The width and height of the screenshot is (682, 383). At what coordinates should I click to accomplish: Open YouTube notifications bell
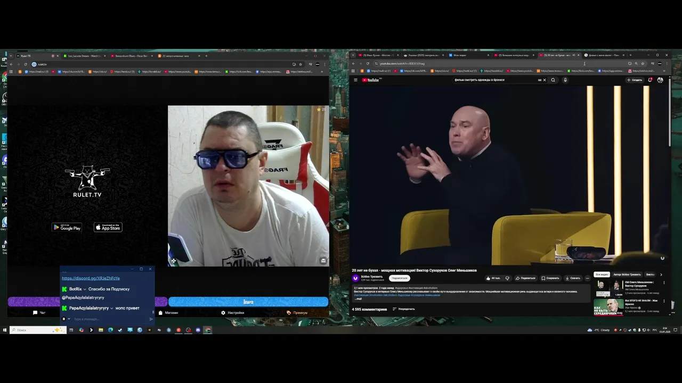[x=650, y=80]
